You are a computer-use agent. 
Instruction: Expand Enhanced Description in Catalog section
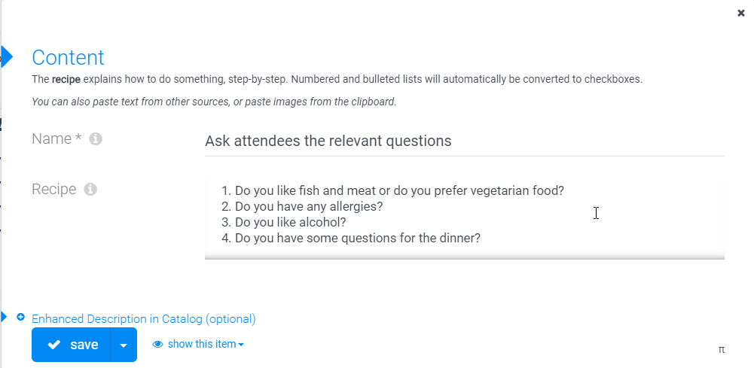pyautogui.click(x=144, y=319)
